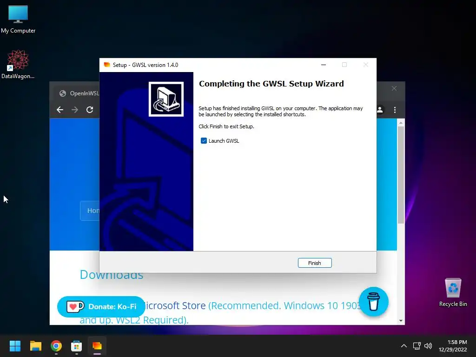476x357 pixels.
Task: Click the browser vertical scrollbar thumb
Action: coord(401,175)
